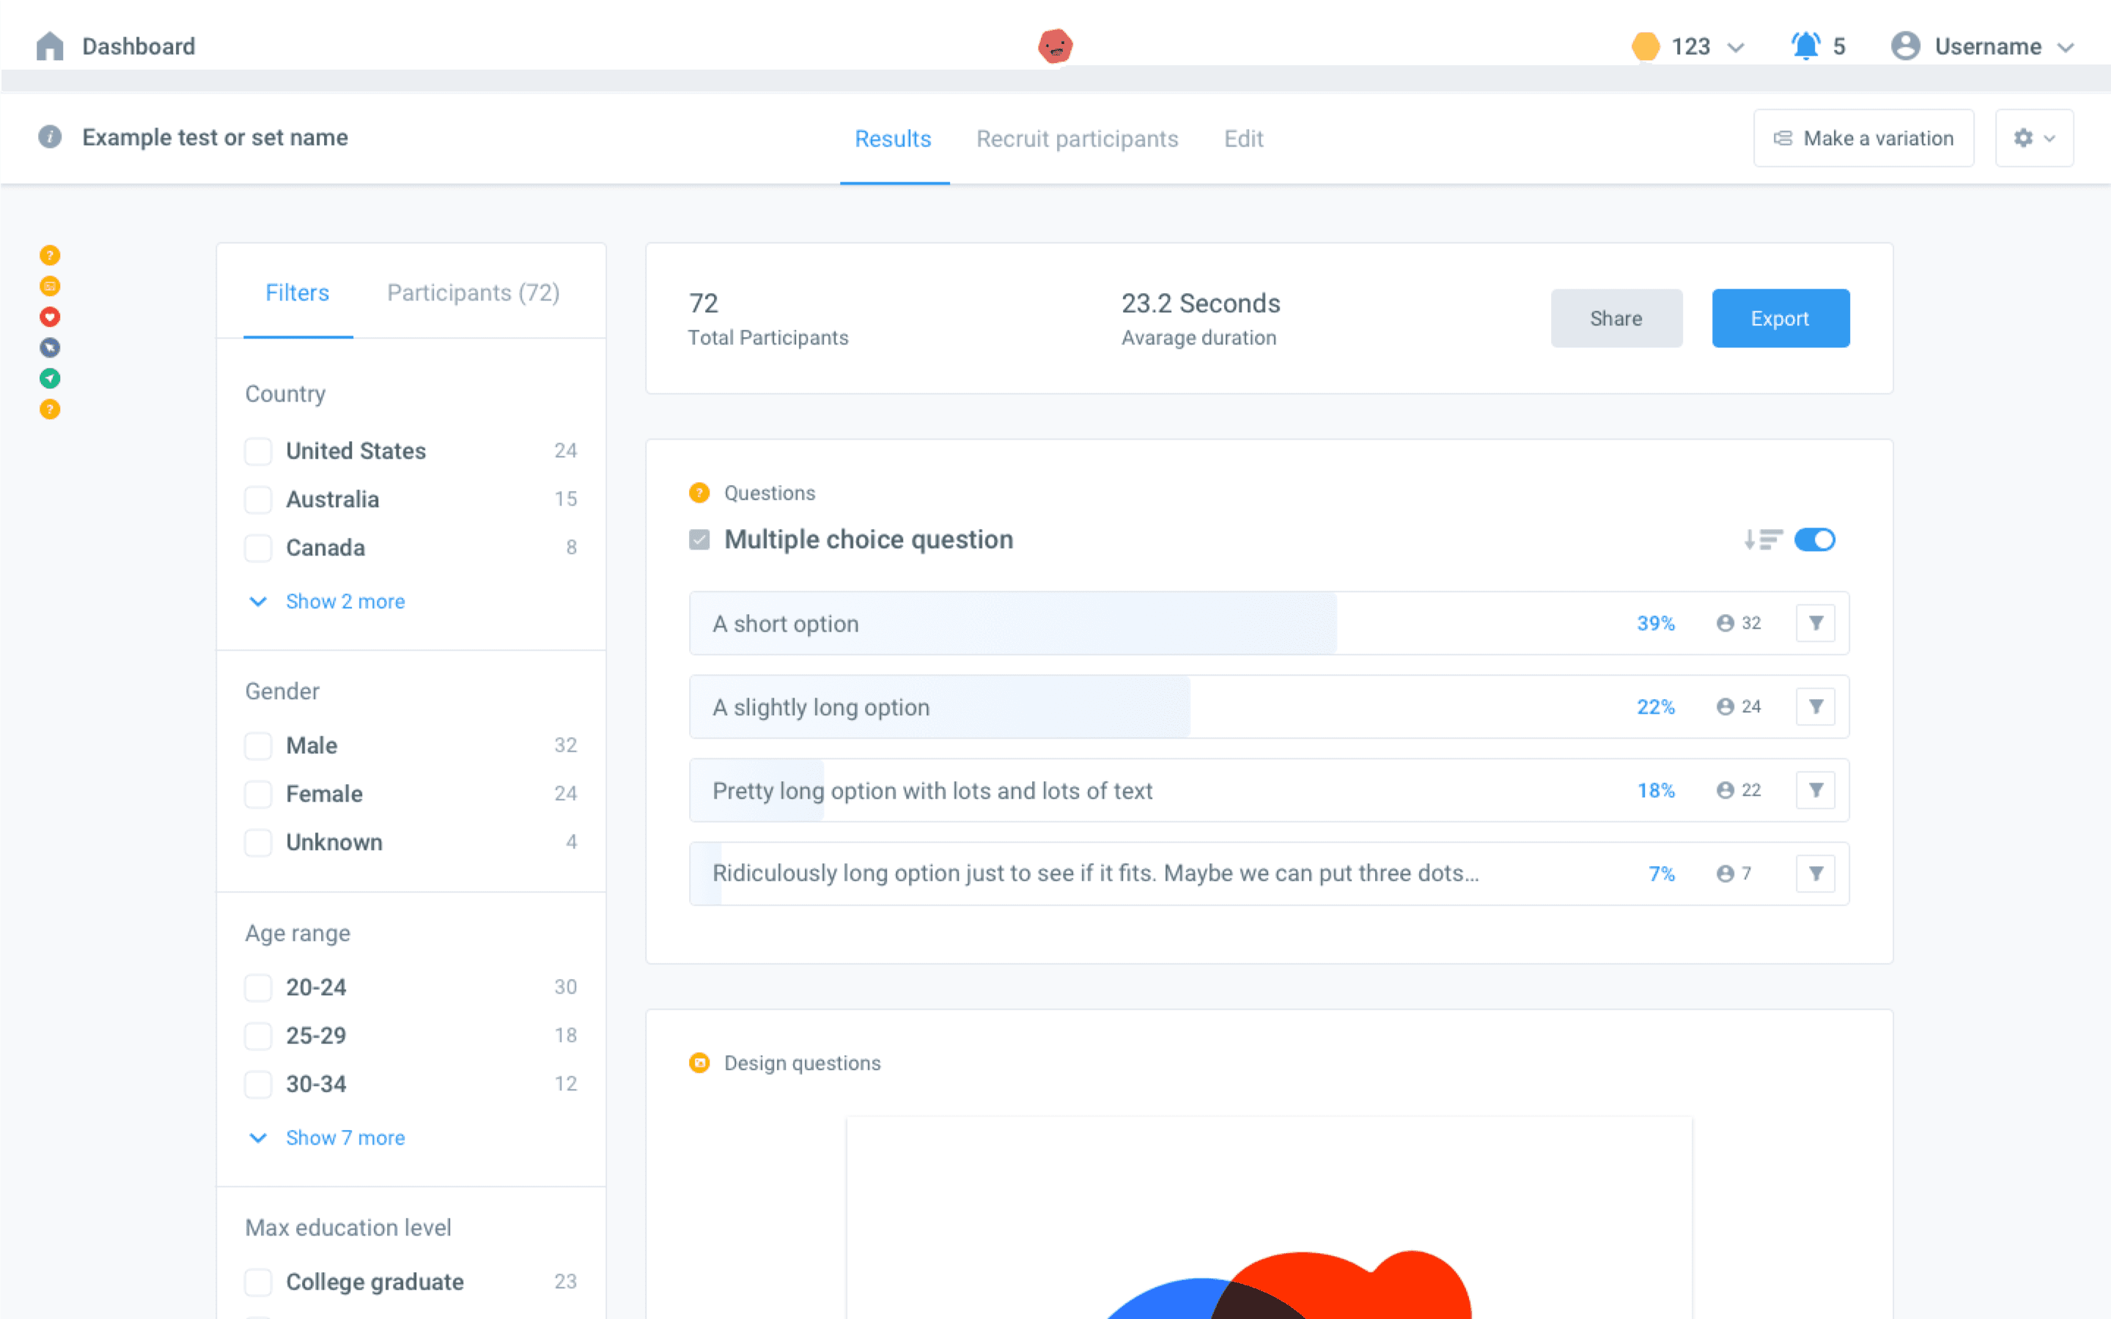Click the gray cursor section icon
Screen dimensions: 2111x1319
[50, 347]
